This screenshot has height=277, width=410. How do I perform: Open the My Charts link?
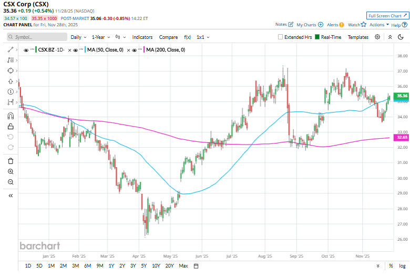click(310, 25)
